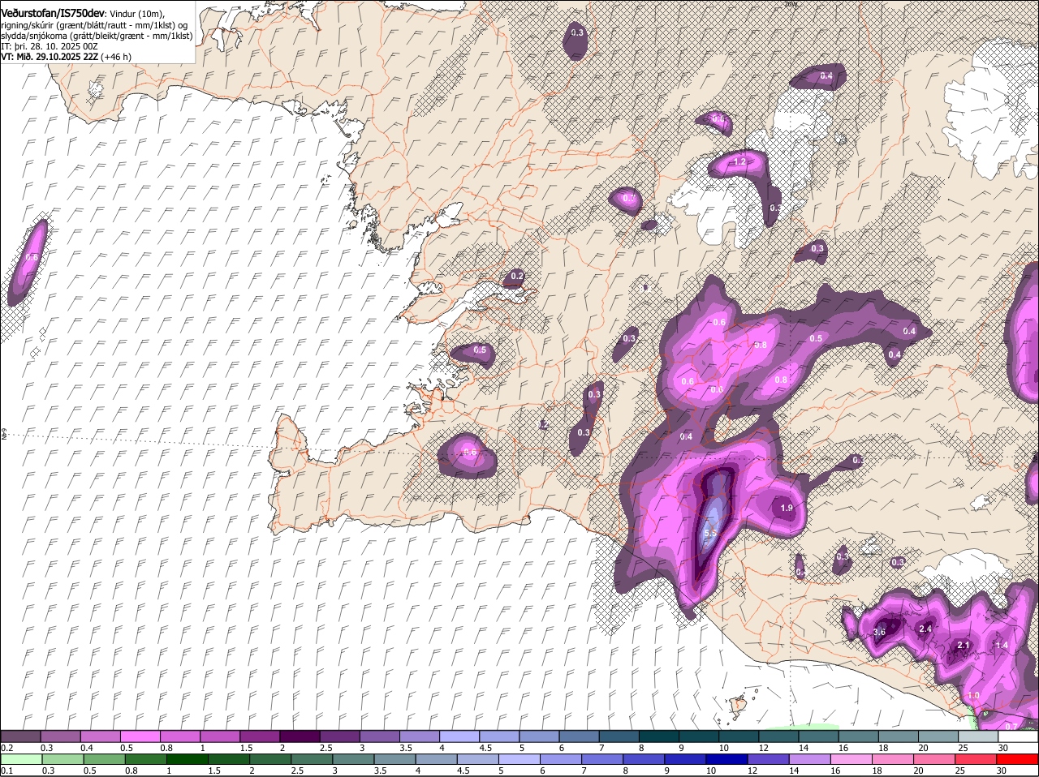1039x777 pixels.
Task: Click the 0.2 precipitation value on the map
Action: click(517, 277)
